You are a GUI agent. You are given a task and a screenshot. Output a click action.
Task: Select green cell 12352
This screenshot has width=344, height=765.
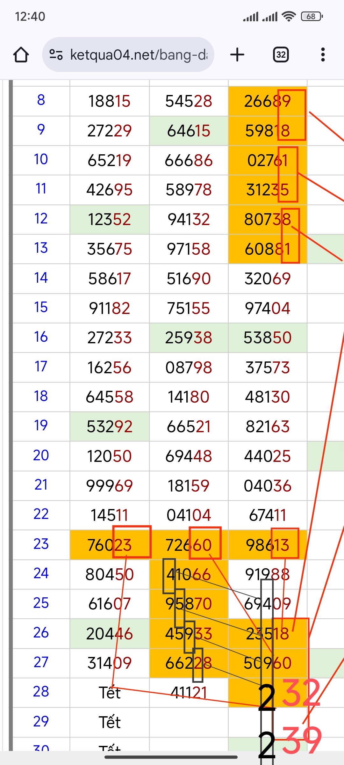pos(110,220)
